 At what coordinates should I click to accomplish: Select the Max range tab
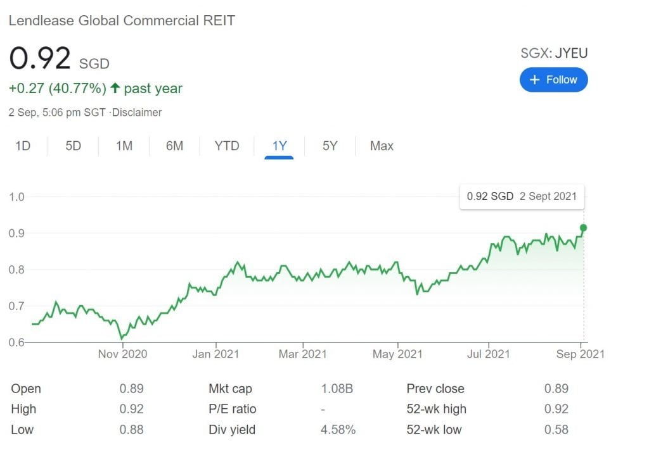(382, 146)
